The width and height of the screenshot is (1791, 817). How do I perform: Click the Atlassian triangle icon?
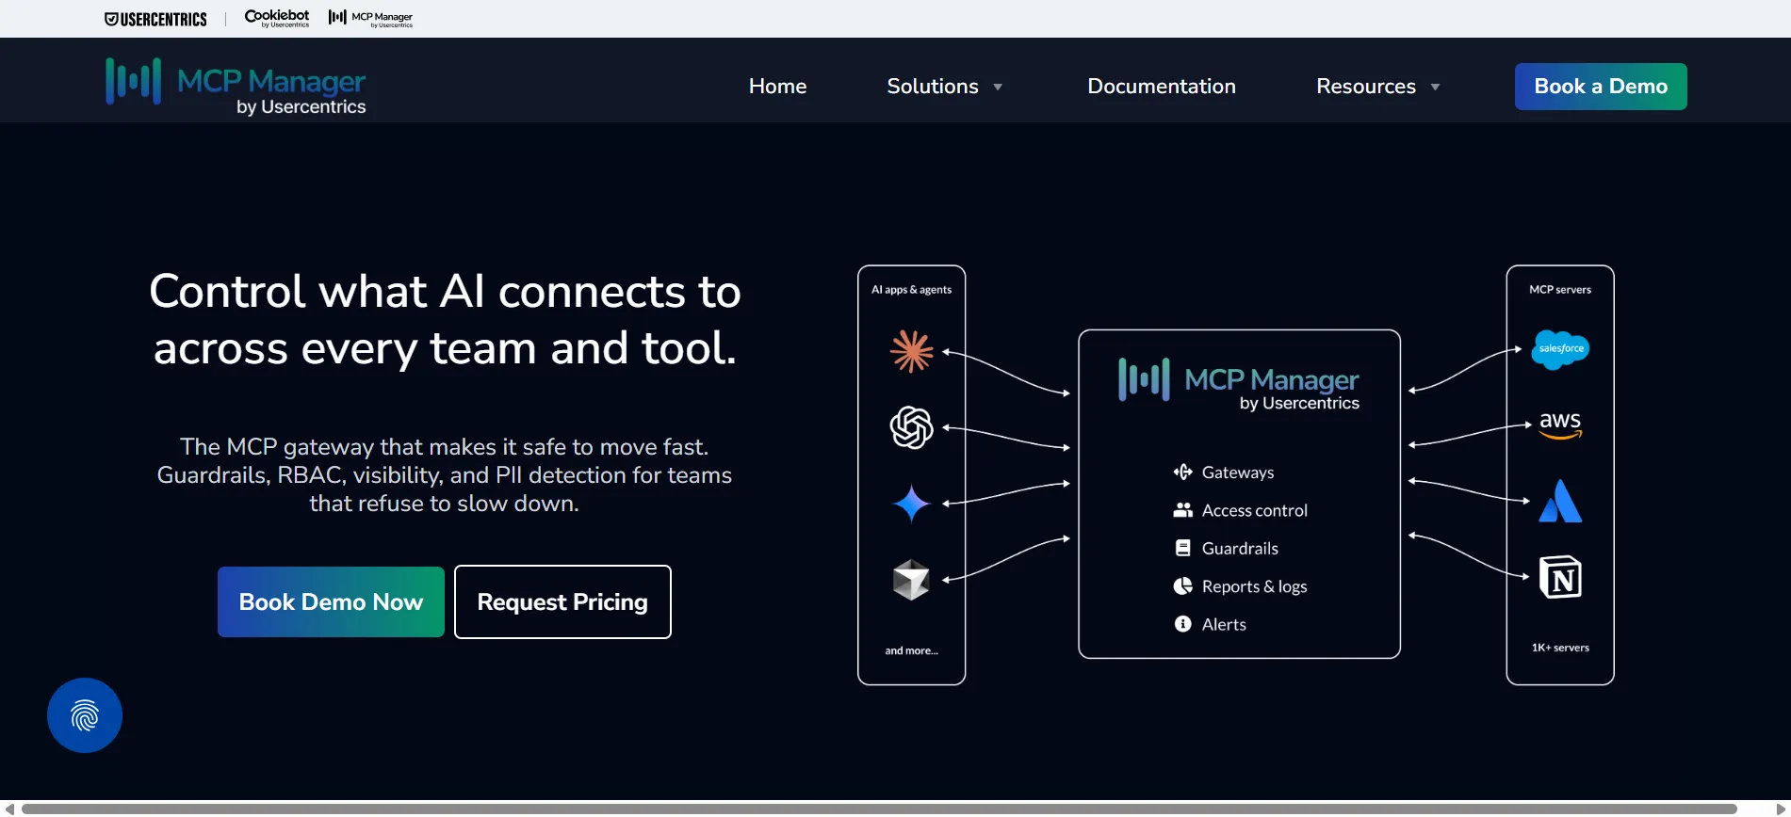pos(1560,501)
